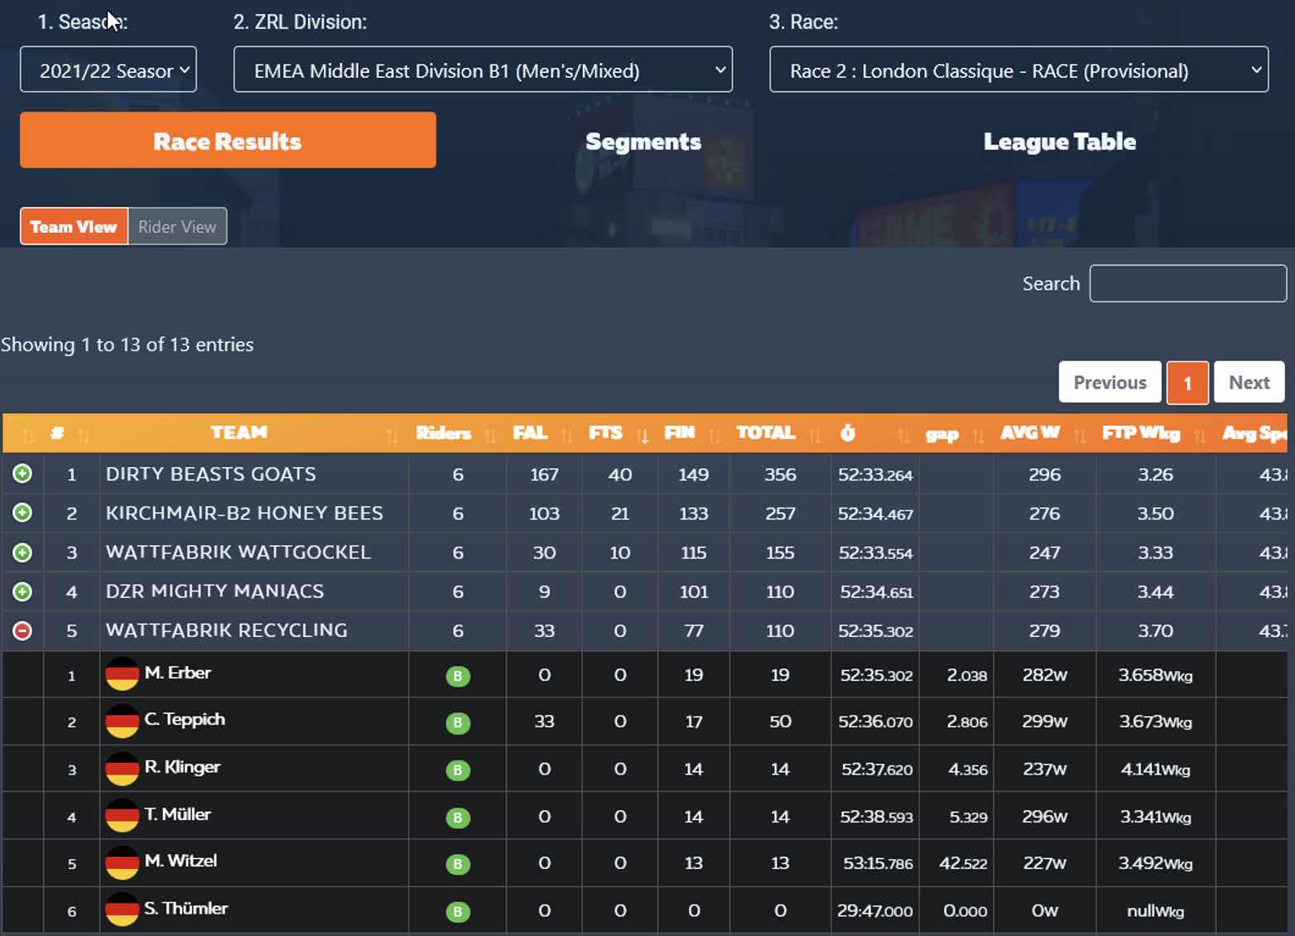This screenshot has width=1295, height=936.
Task: Click the sort arrows beside FTS column
Action: (643, 435)
